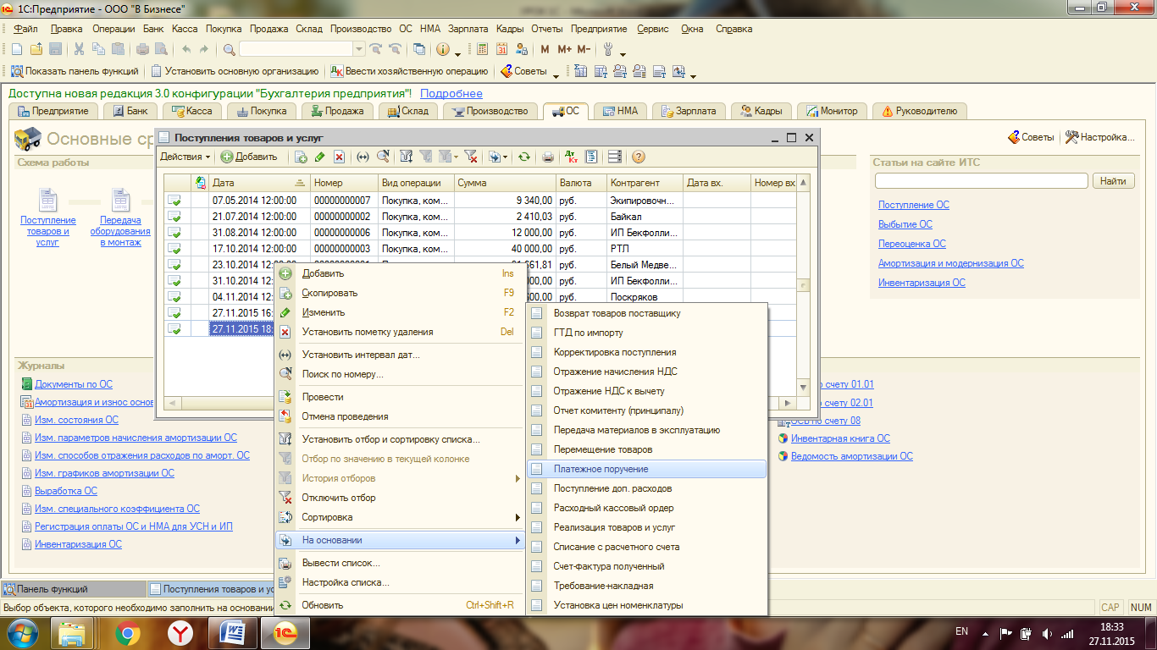Click the magnifier search icon in main toolbar
1157x650 pixels.
coord(229,49)
